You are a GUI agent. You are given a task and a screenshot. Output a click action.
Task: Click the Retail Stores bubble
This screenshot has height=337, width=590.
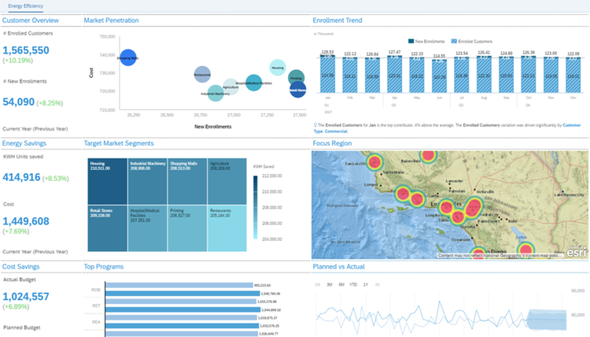pos(297,90)
